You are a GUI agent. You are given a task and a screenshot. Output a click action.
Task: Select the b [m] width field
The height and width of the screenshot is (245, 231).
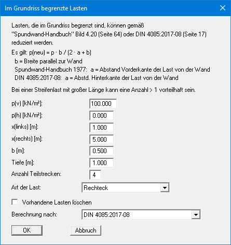(x=102, y=151)
